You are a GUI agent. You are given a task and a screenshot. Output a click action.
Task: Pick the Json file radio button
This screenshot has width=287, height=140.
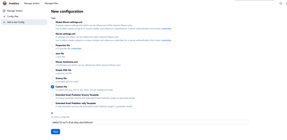[x=53, y=53]
